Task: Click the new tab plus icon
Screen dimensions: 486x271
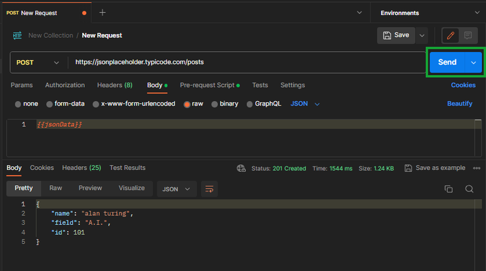Action: click(x=103, y=13)
